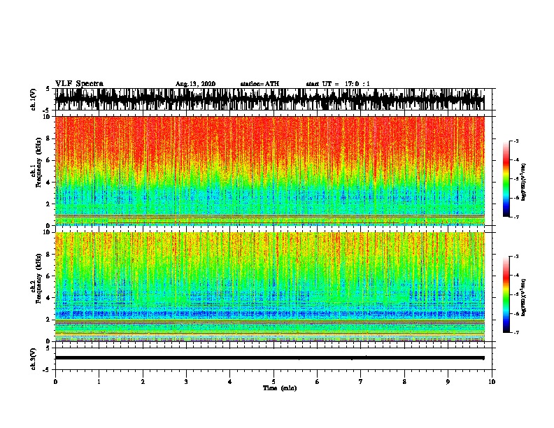The width and height of the screenshot is (554, 428).
Task: Click the "-3" label on ch.1 colorbar
Action: point(516,141)
